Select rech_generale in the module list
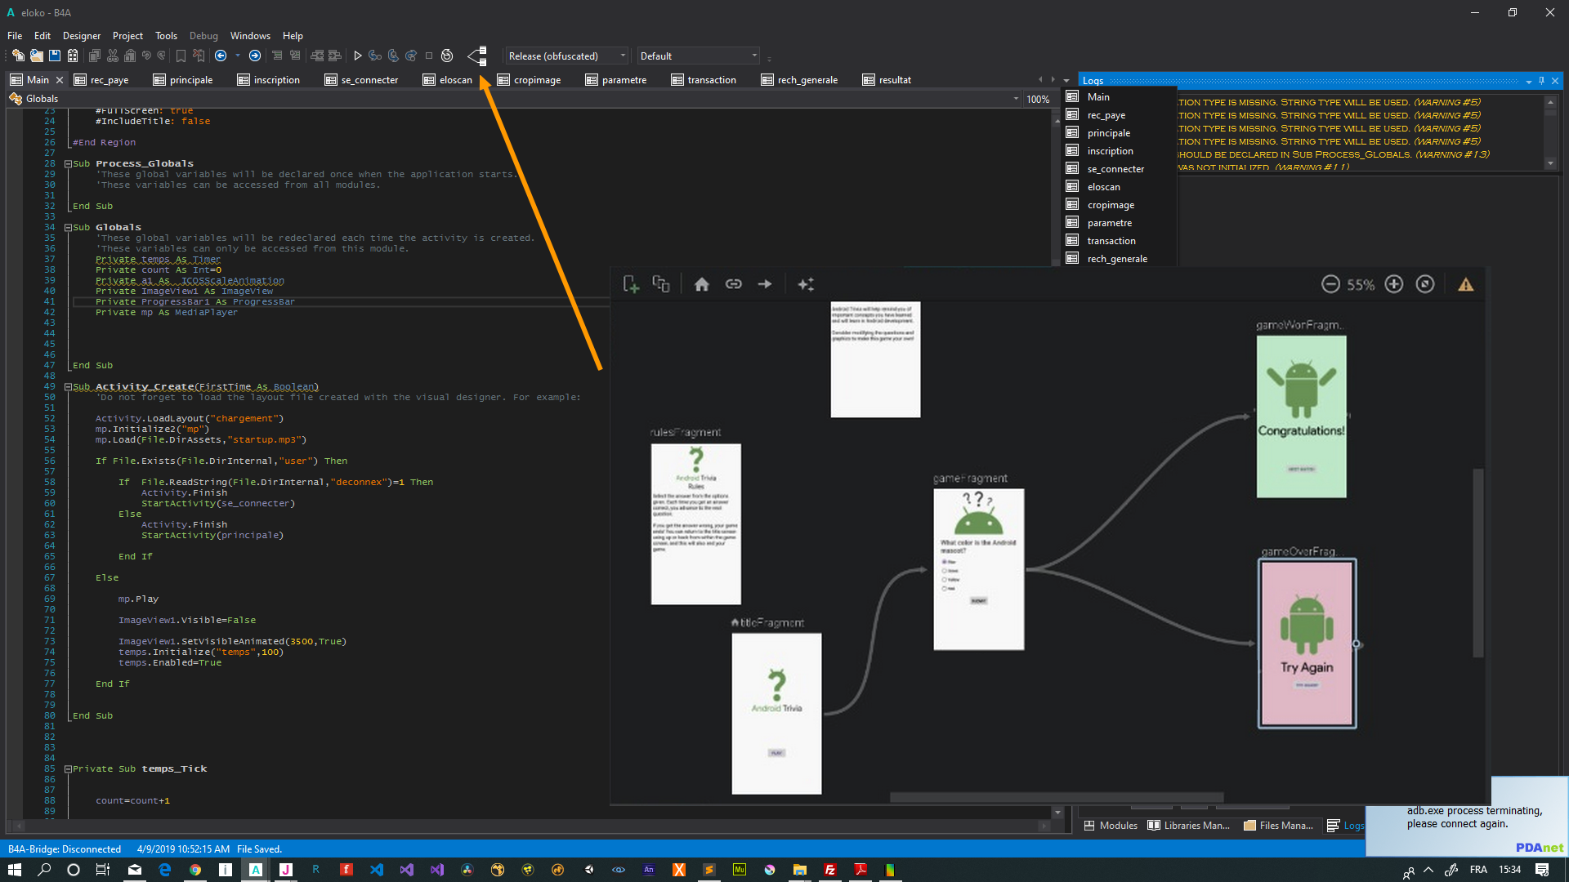Viewport: 1569px width, 882px height. tap(1117, 259)
